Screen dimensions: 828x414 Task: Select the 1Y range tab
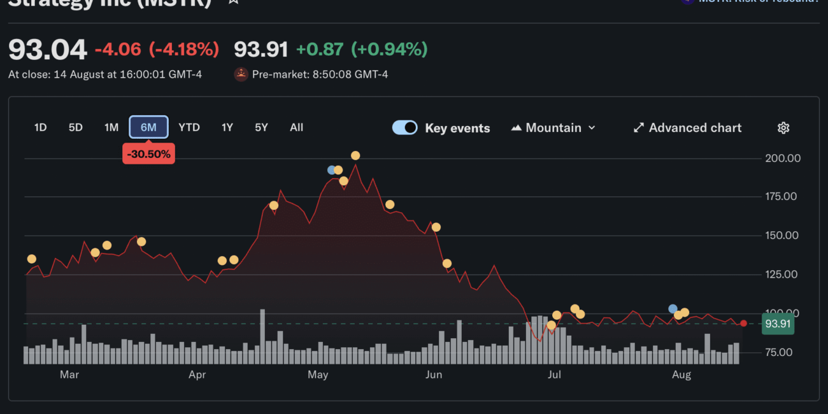click(x=227, y=127)
